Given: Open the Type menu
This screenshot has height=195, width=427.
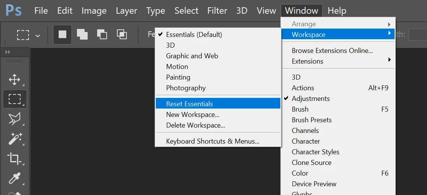Looking at the screenshot, I should click(155, 11).
